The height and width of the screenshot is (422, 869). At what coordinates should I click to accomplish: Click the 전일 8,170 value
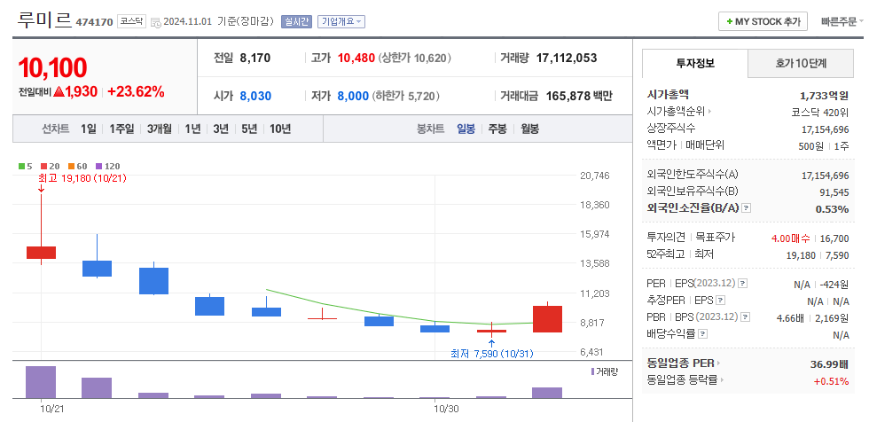(x=255, y=58)
